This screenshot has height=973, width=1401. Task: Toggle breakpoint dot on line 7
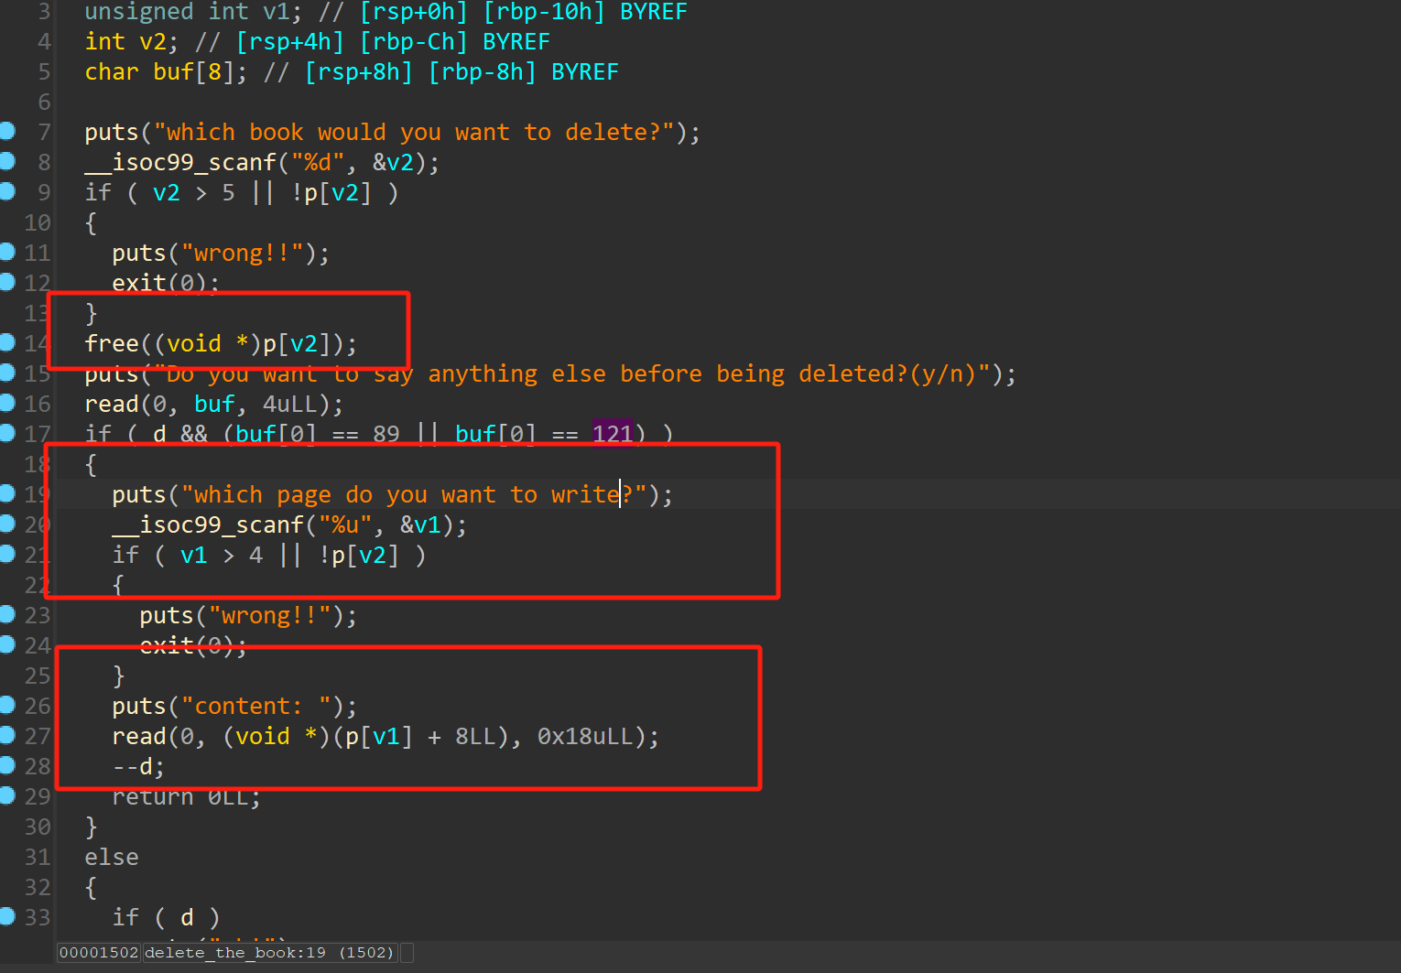[7, 131]
